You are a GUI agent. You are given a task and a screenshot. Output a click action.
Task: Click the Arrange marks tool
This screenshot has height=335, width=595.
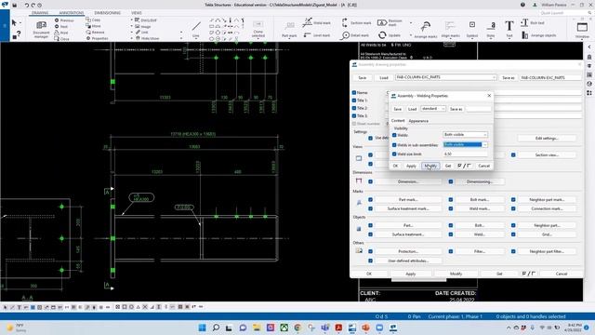coord(426,29)
